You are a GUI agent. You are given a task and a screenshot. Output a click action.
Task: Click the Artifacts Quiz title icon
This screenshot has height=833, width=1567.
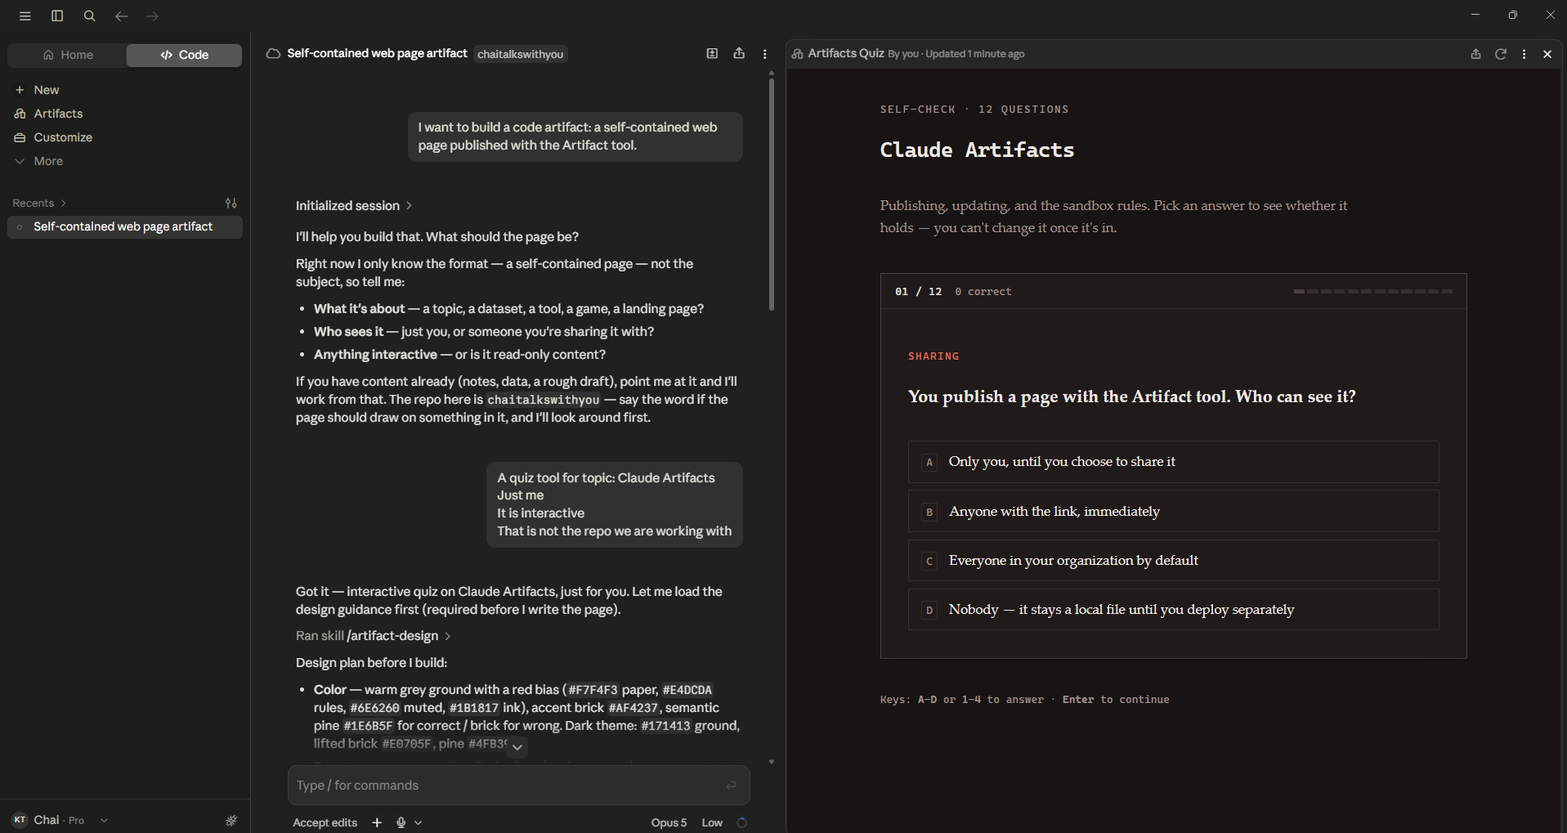[x=797, y=54]
